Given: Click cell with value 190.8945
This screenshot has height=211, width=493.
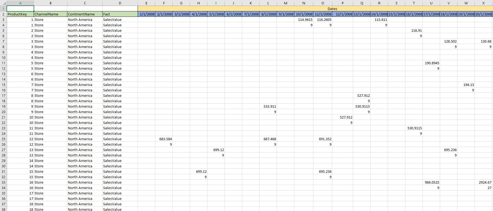Looking at the screenshot, I should (431, 63).
